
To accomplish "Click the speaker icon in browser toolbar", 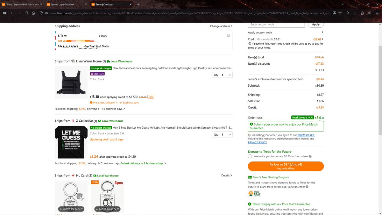I will [x=370, y=13].
